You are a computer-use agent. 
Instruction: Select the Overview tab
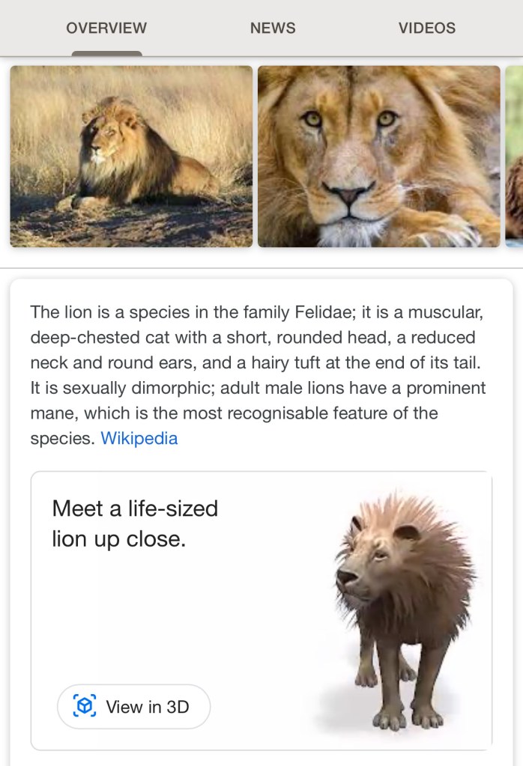[106, 28]
